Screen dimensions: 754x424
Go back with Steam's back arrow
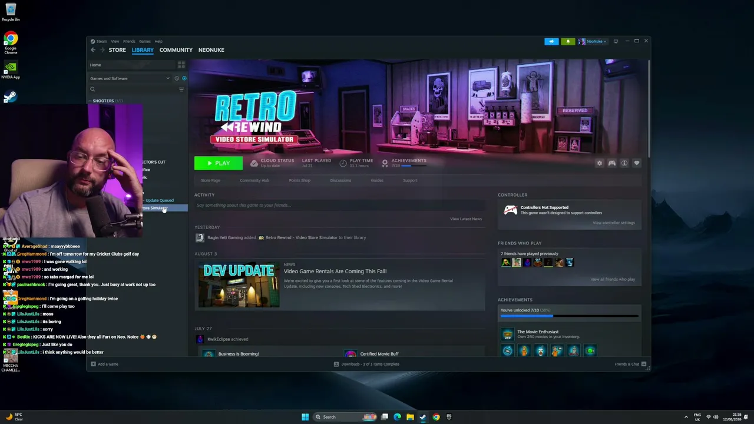(92, 50)
